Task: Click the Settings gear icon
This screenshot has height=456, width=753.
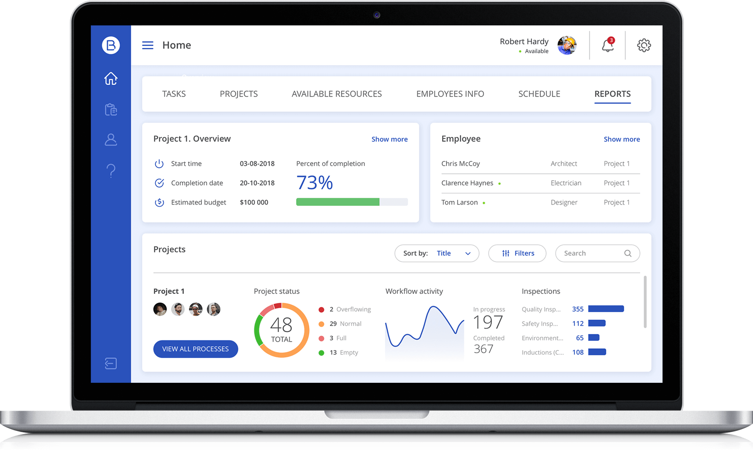Action: pyautogui.click(x=644, y=45)
